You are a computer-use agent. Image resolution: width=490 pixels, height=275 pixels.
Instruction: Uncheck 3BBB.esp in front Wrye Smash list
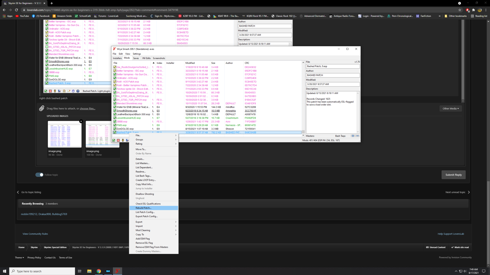115,122
